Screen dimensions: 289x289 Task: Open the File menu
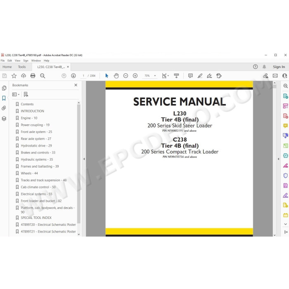(x=3, y=61)
